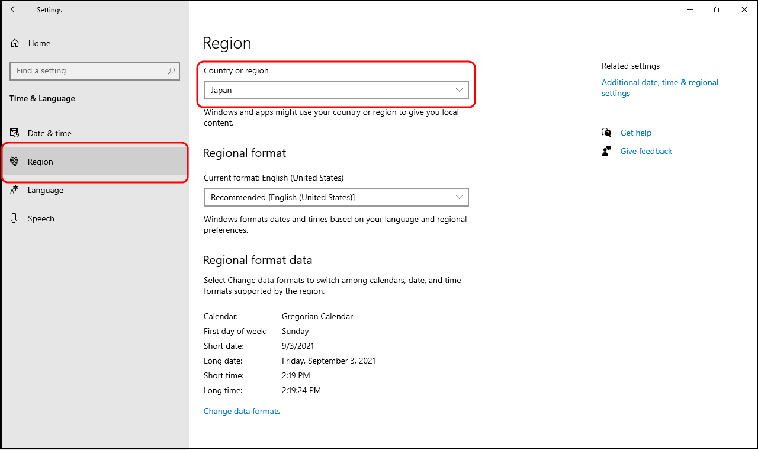
Task: Click the Give feedback link
Action: tap(646, 151)
